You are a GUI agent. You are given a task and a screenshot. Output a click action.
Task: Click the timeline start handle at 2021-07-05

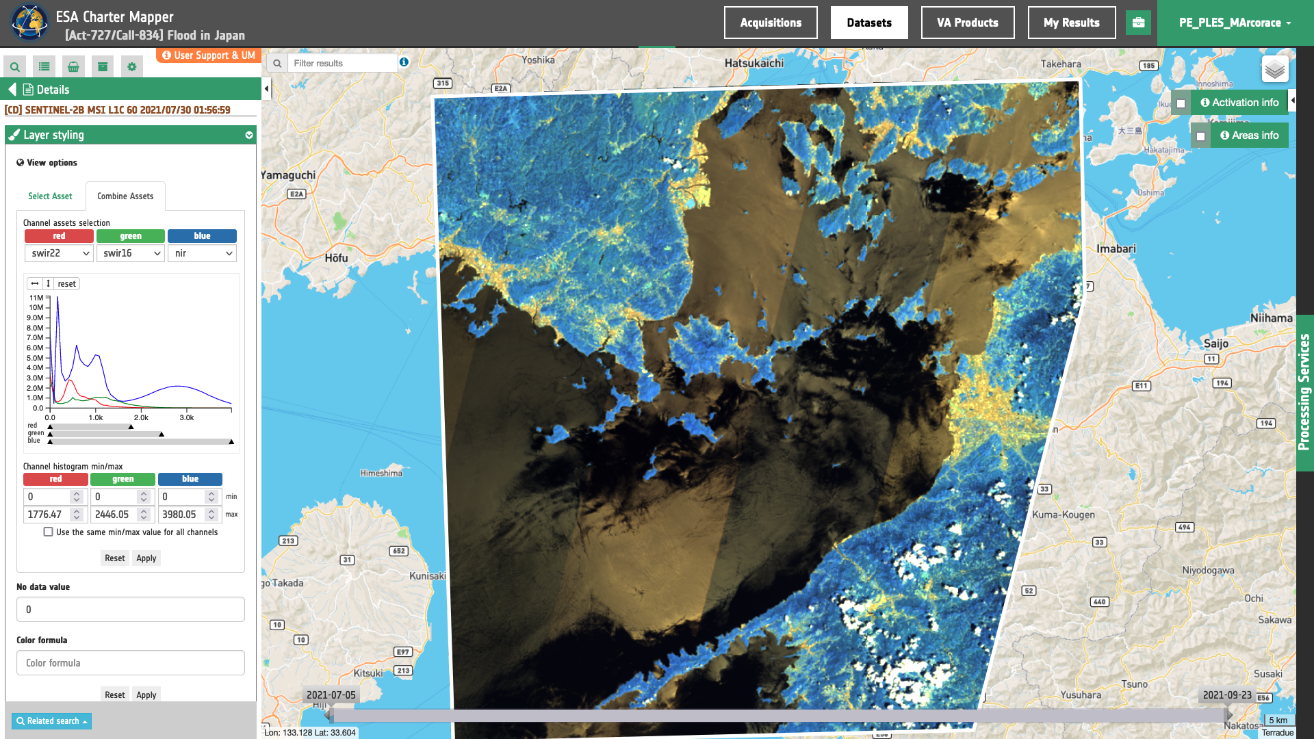[x=329, y=715]
